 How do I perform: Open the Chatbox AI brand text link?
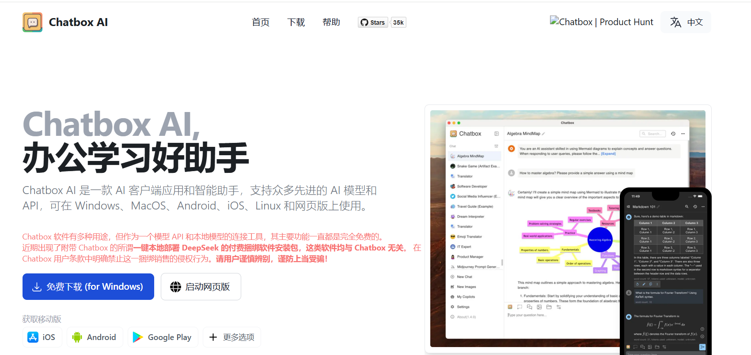coord(78,22)
